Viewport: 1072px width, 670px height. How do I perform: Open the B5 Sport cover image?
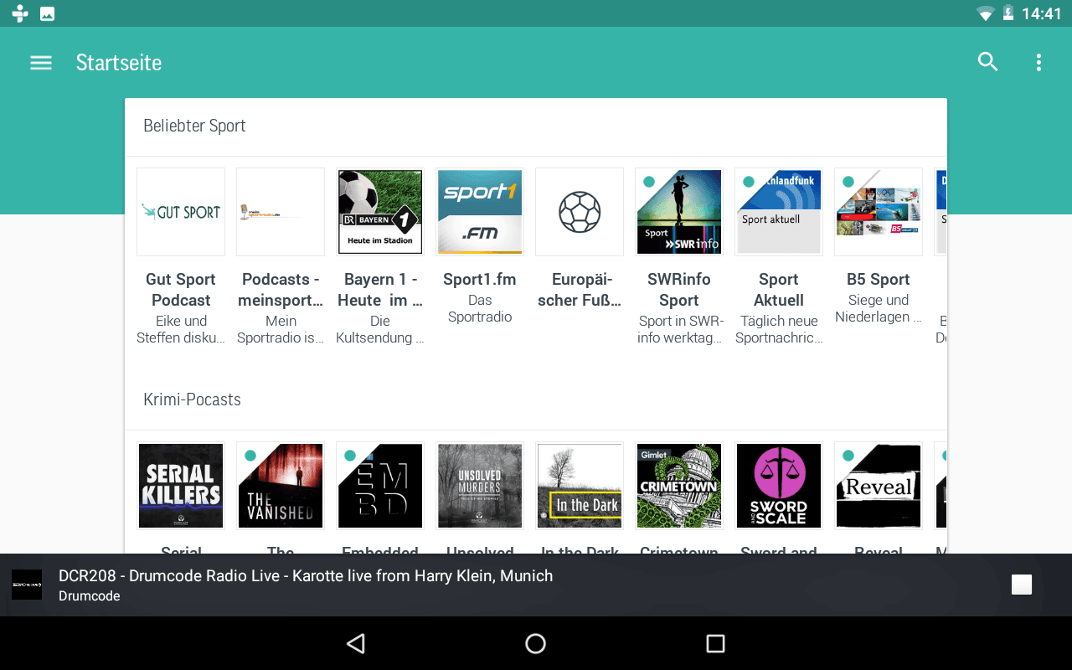tap(879, 212)
